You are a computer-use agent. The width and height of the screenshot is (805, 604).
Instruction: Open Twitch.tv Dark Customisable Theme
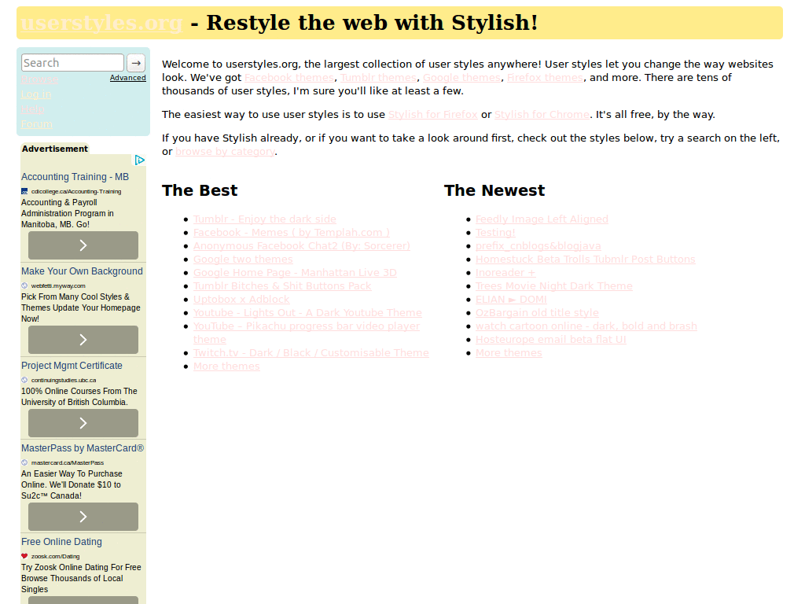311,353
